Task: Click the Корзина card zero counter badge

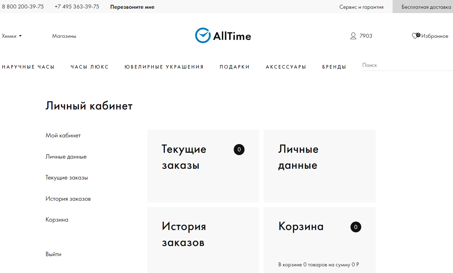Action: click(356, 227)
